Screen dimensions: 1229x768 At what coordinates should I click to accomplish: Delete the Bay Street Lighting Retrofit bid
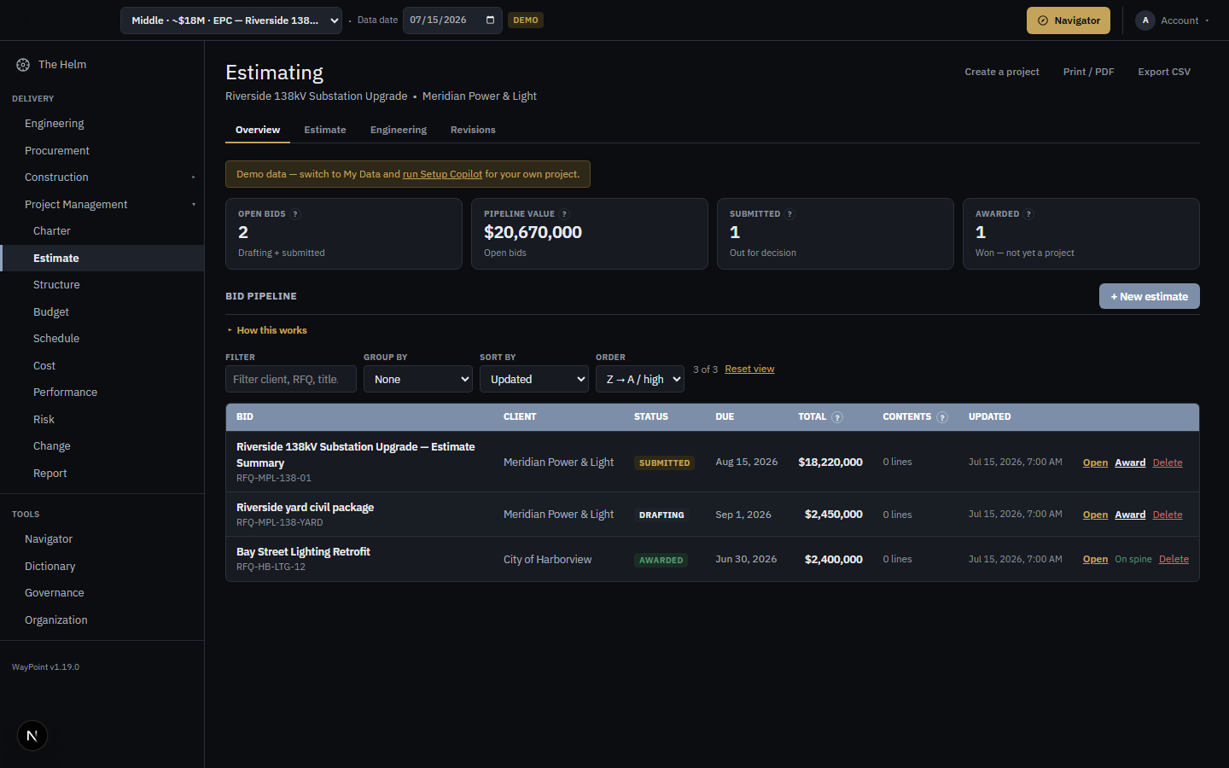tap(1174, 559)
